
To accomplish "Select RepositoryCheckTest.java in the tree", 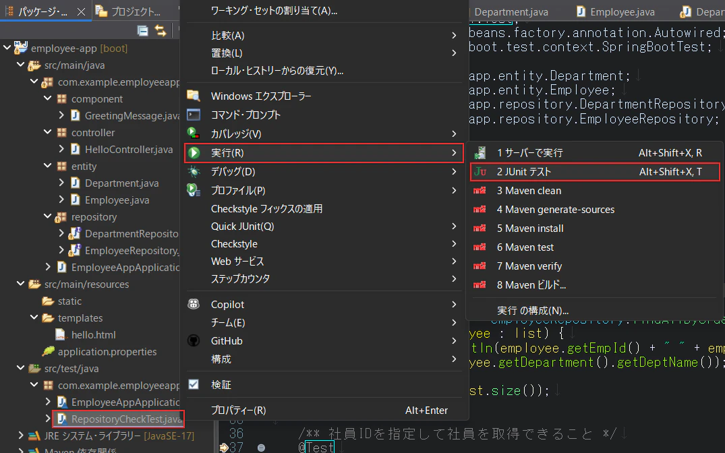I will 119,419.
